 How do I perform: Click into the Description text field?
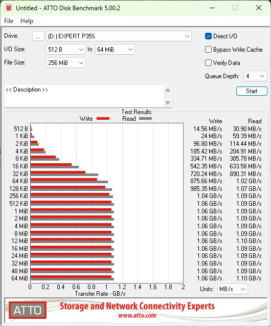84,96
